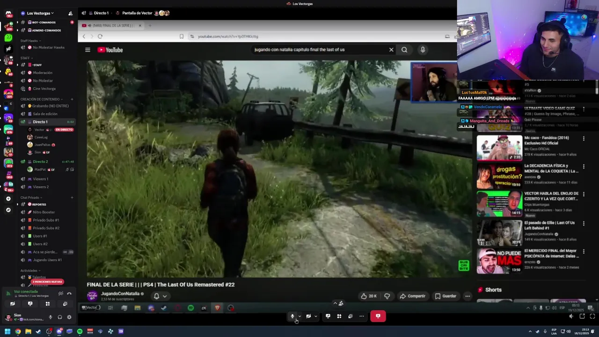The height and width of the screenshot is (337, 599).
Task: Open camera options dropdown arrow
Action: point(316,316)
